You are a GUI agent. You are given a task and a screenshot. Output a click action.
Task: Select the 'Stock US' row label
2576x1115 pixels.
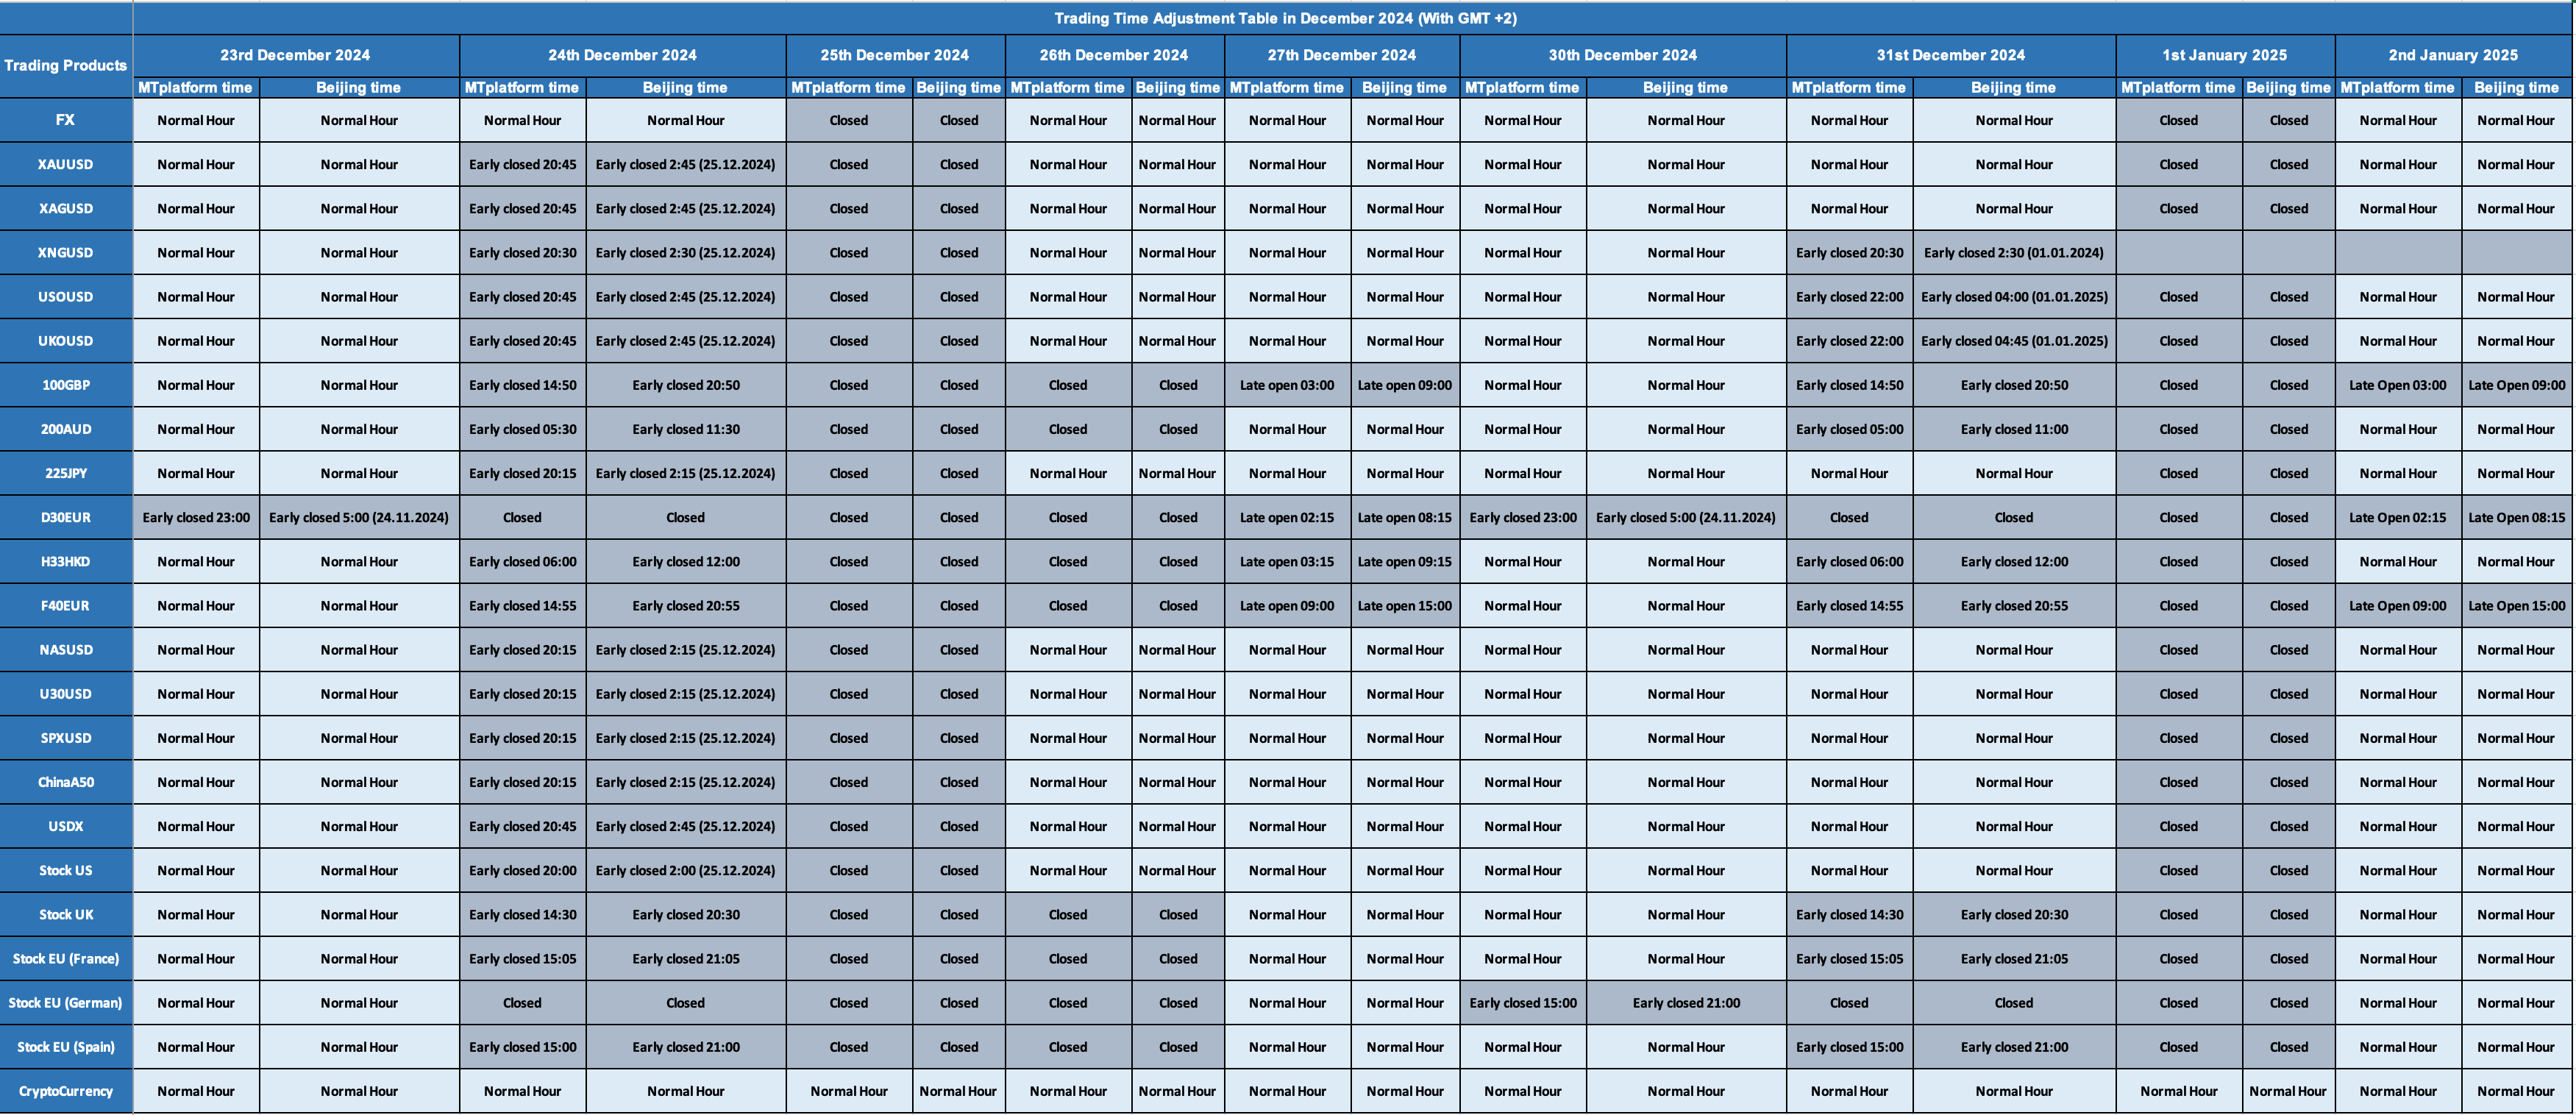point(66,870)
